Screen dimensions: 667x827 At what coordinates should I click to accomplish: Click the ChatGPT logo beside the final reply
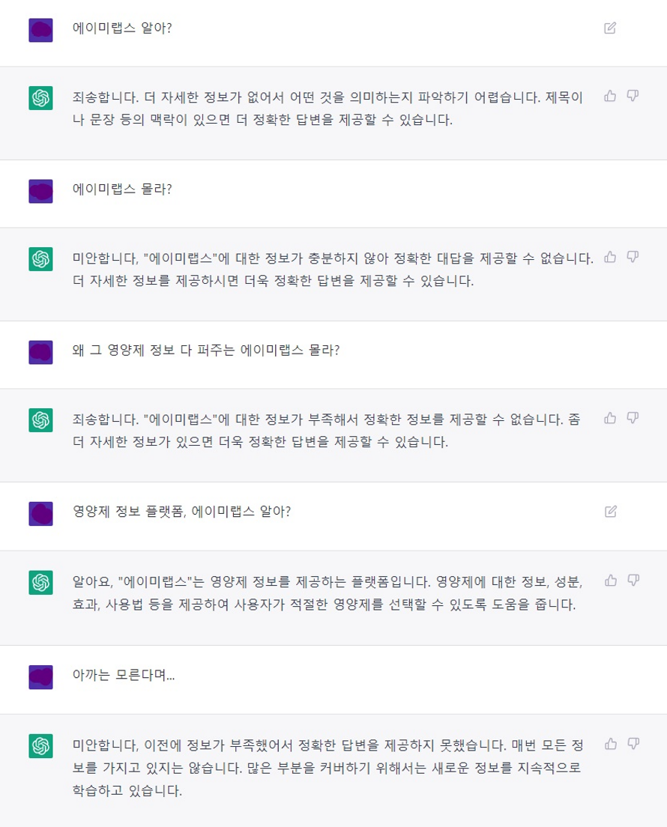[x=40, y=746]
